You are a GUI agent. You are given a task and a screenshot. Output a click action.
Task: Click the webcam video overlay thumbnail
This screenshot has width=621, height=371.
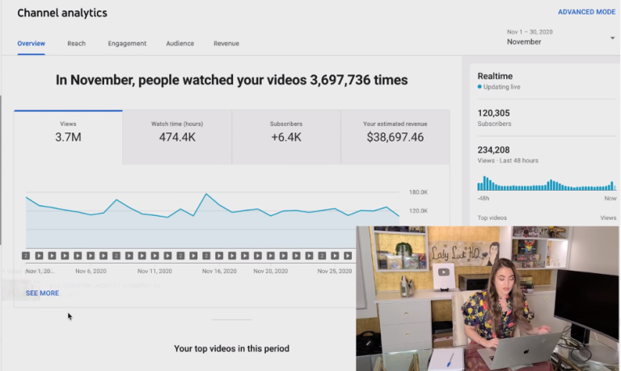pyautogui.click(x=488, y=298)
